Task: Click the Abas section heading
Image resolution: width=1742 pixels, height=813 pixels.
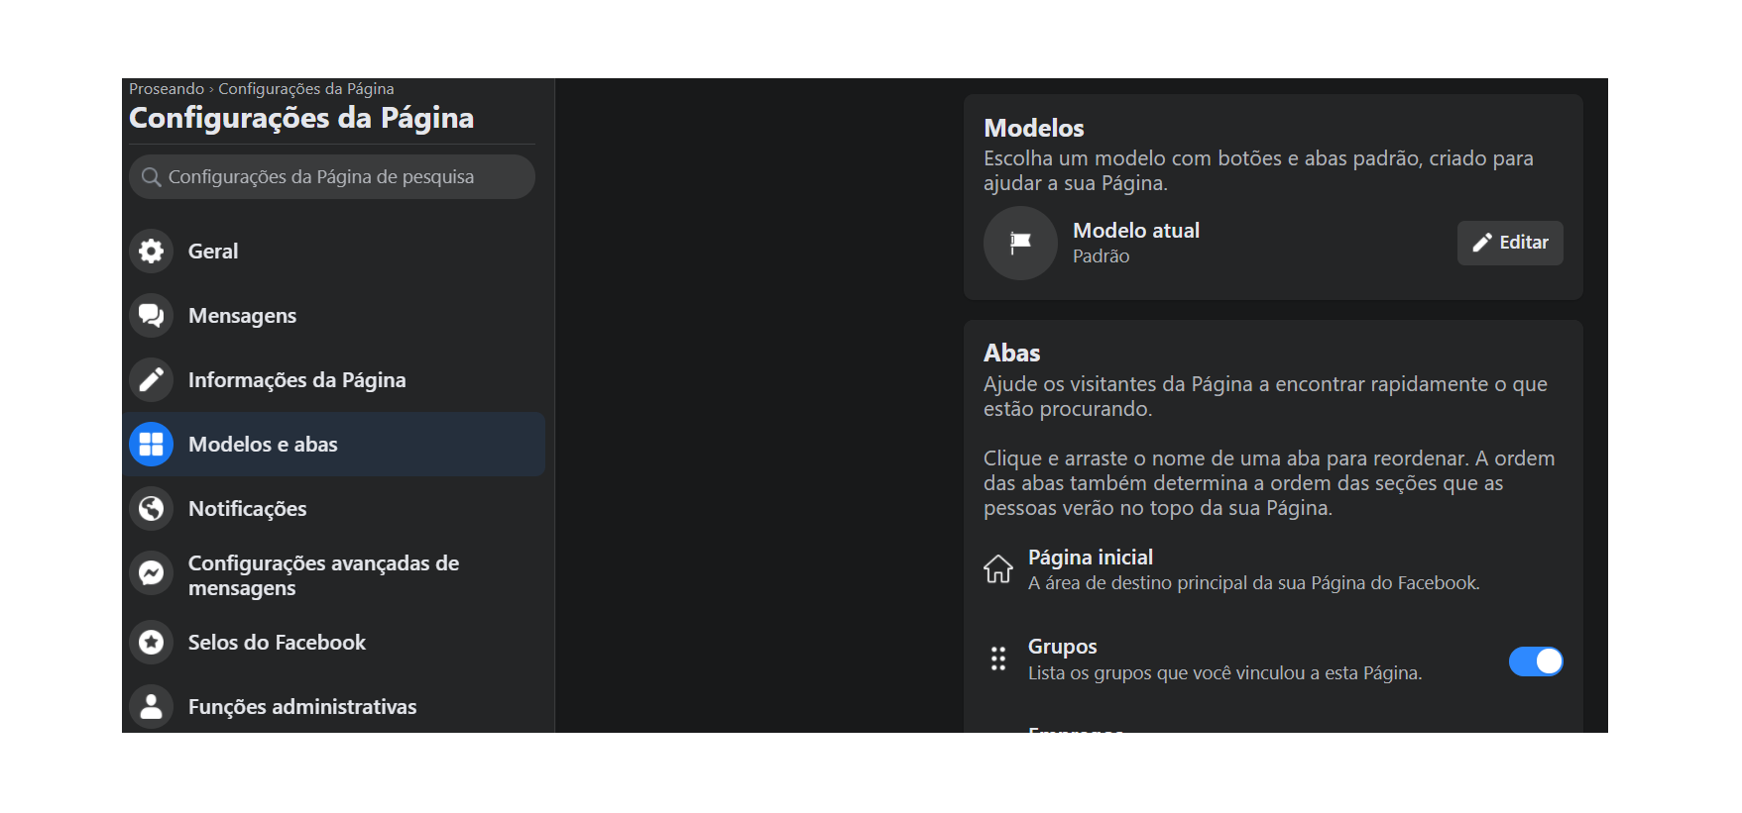Action: click(1012, 354)
